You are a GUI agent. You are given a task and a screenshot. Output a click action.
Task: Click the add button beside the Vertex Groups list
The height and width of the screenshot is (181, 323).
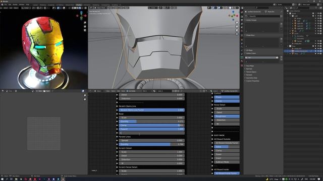coord(282,24)
